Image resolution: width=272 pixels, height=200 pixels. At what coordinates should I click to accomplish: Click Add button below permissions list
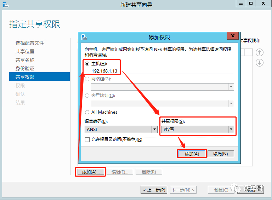tap(90, 172)
